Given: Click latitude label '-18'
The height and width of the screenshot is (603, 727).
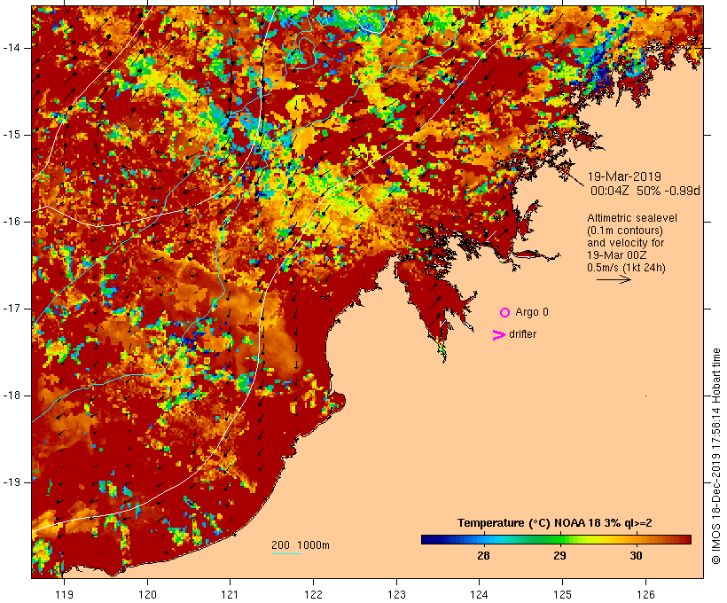Looking at the screenshot, I should coord(12,395).
